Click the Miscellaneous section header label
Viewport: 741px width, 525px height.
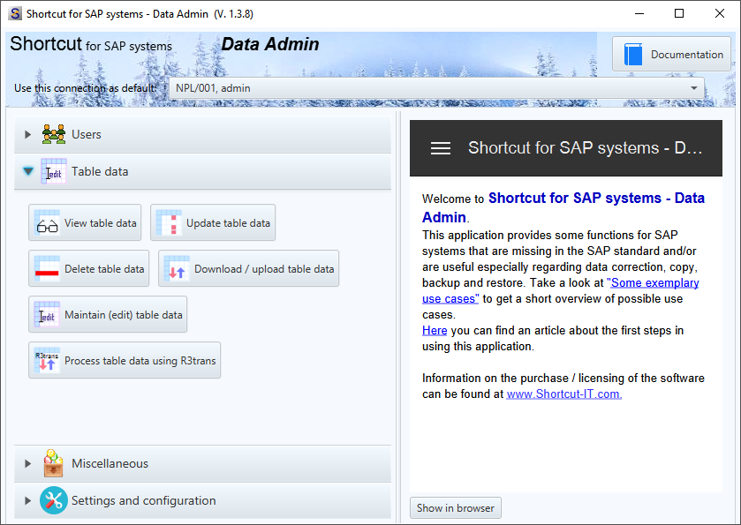coord(110,463)
